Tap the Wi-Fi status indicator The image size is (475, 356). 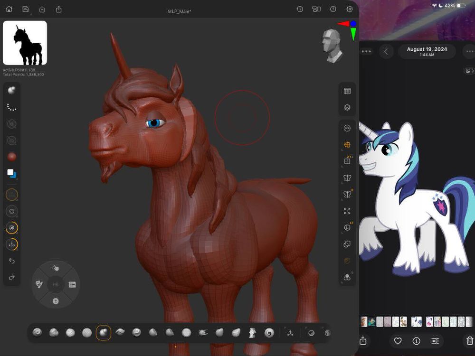click(435, 5)
